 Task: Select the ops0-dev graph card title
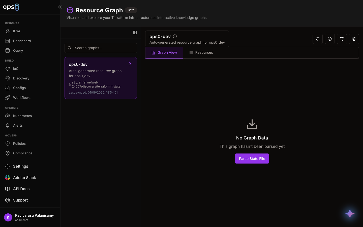[x=78, y=64]
